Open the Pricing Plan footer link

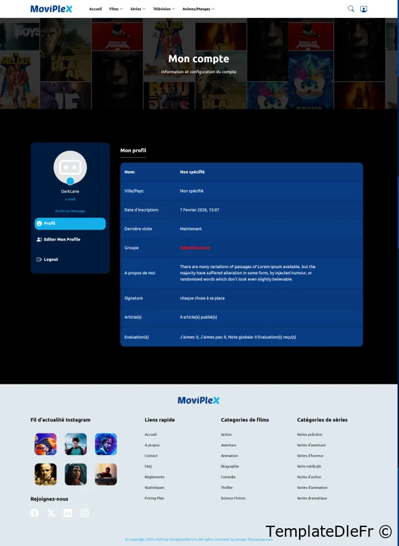point(154,498)
